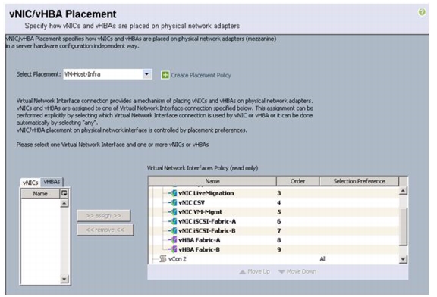Click order value 9 for vHBA Fabric-B

pos(278,249)
